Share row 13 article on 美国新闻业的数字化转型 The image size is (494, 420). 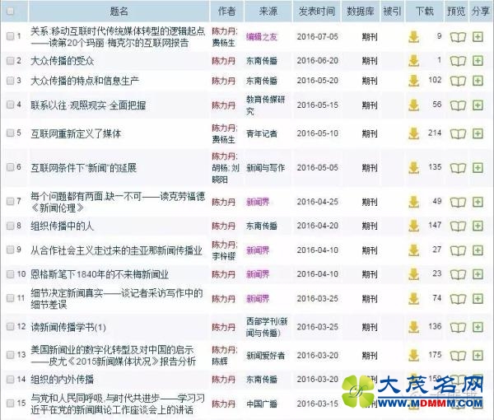pyautogui.click(x=478, y=356)
